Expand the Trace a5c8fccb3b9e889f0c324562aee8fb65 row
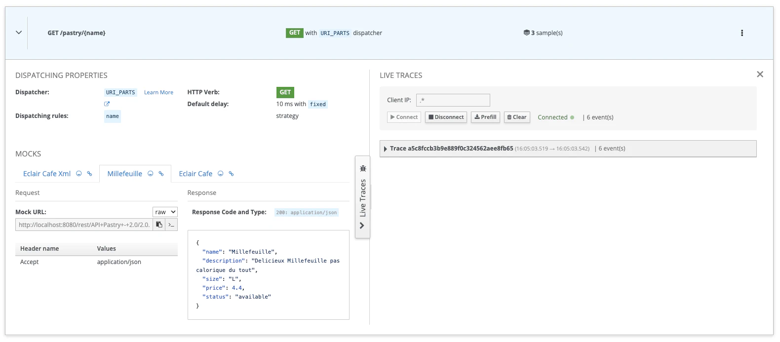 (x=386, y=149)
